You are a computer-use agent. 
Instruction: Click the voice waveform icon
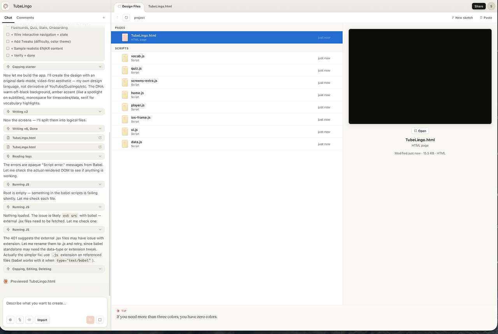coord(29,320)
